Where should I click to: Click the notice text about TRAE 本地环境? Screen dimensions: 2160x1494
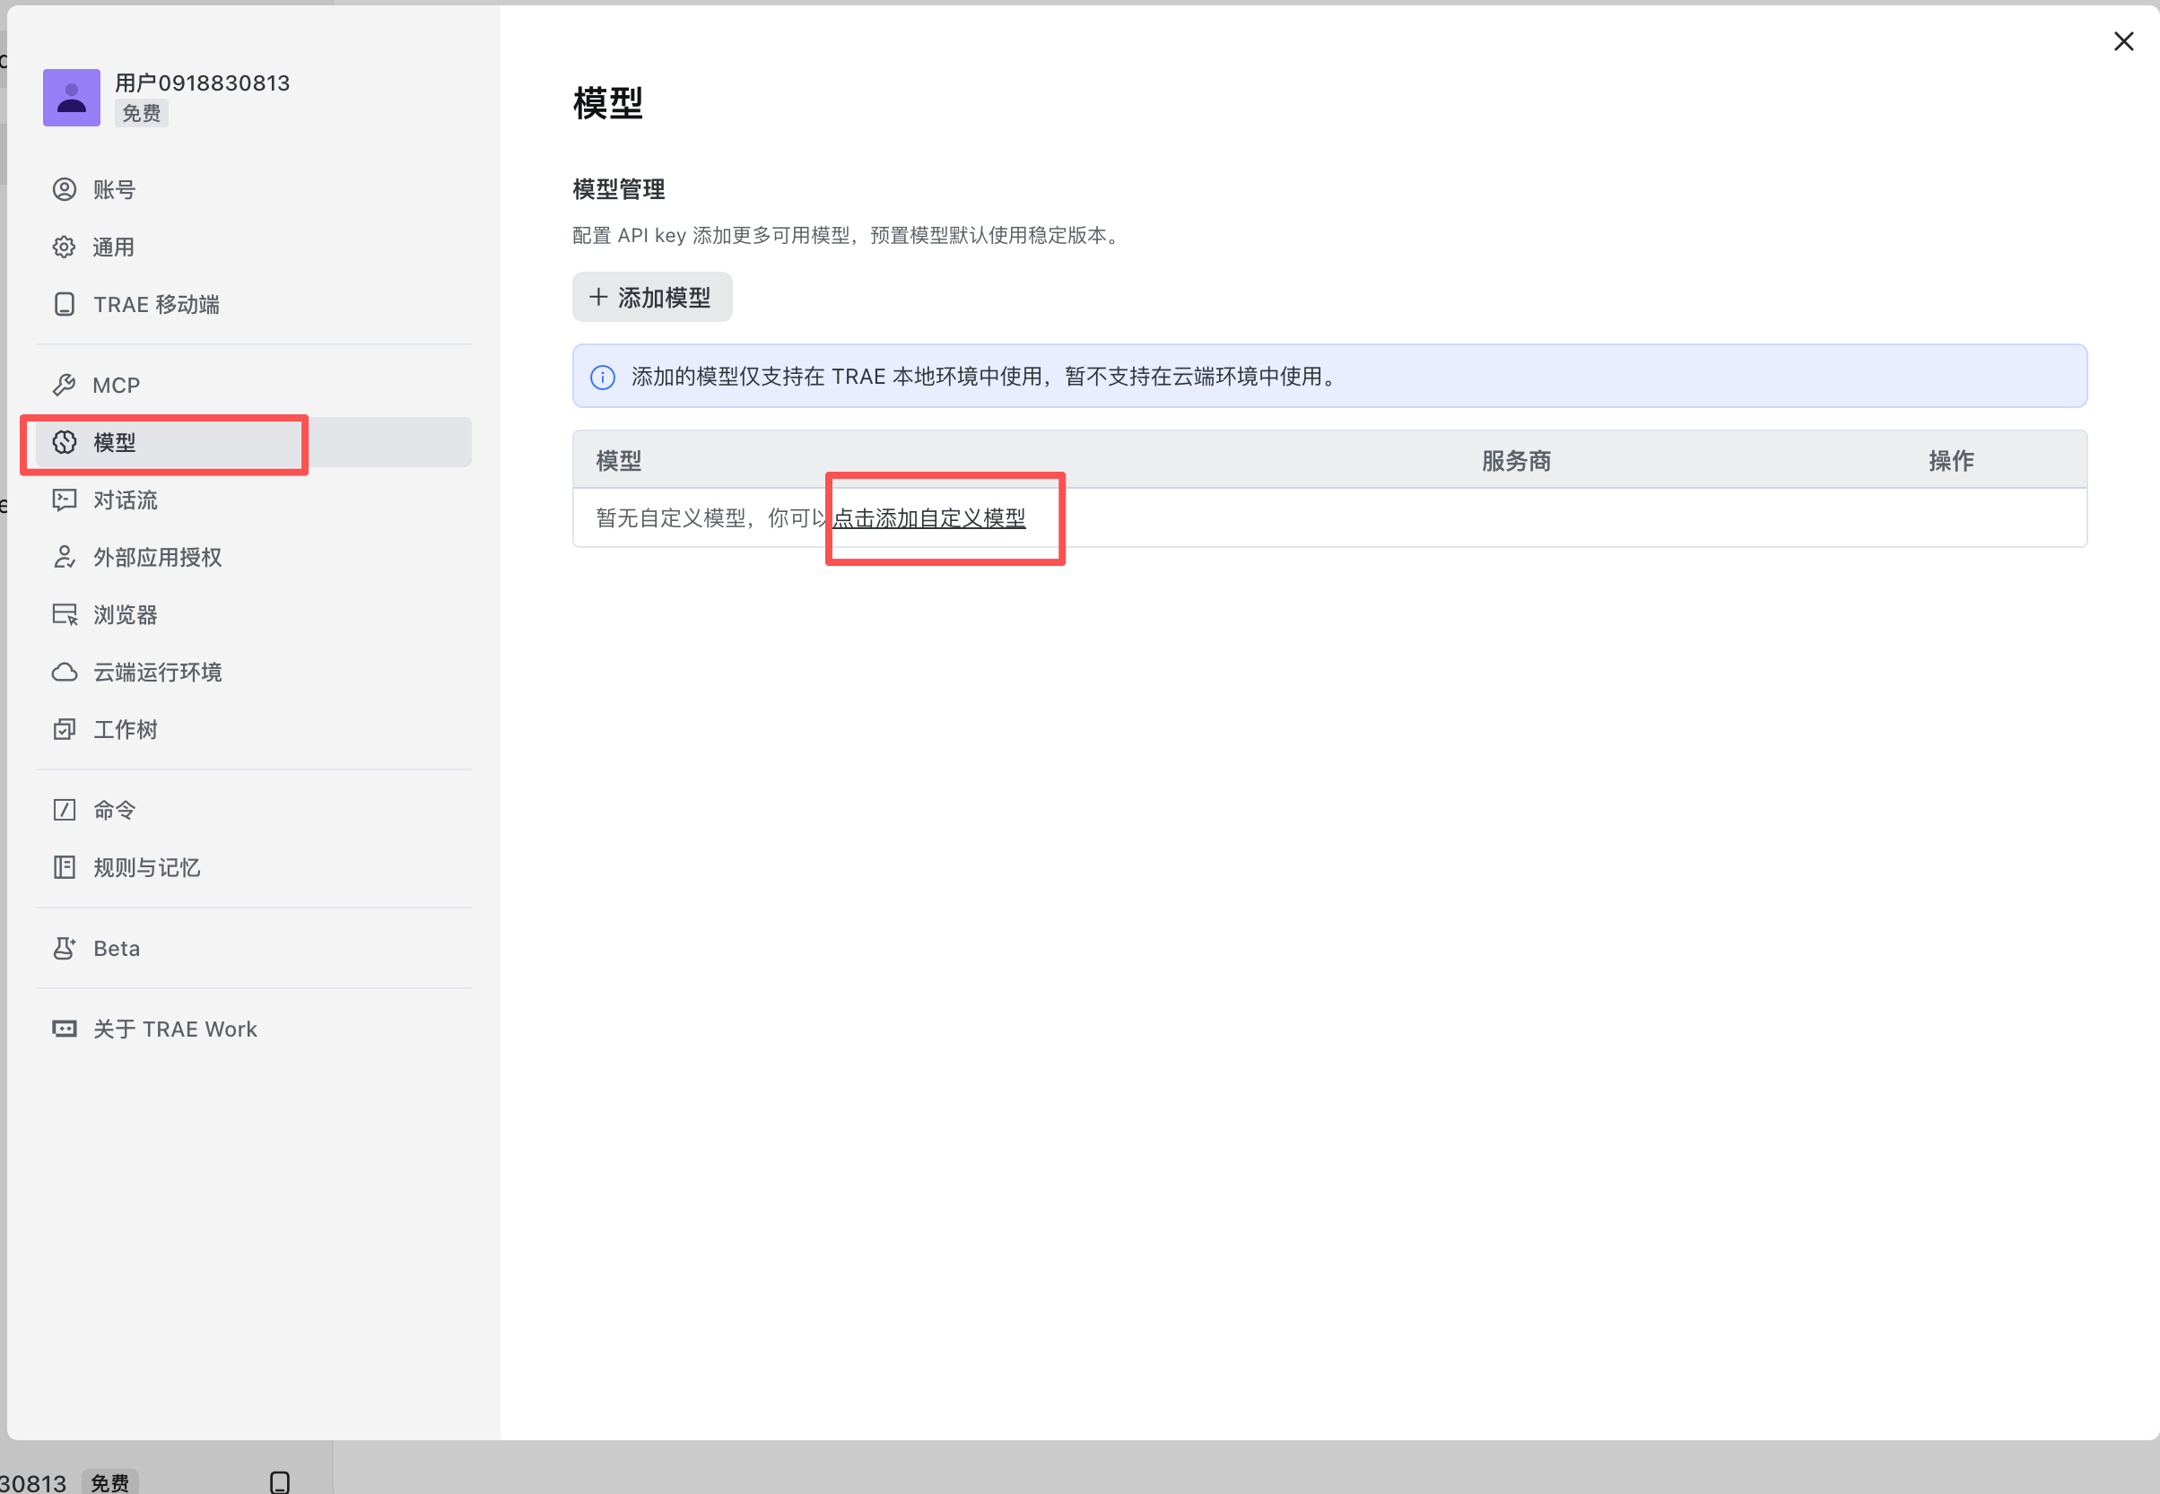coord(987,377)
